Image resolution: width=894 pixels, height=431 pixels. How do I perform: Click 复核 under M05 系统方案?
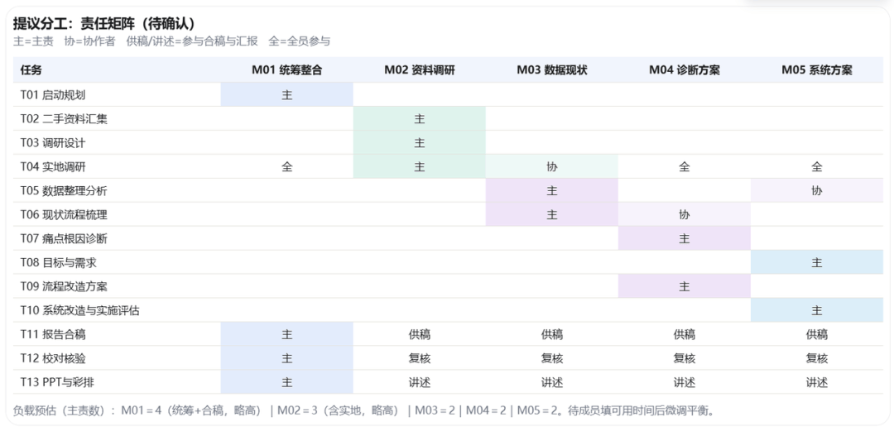(817, 358)
